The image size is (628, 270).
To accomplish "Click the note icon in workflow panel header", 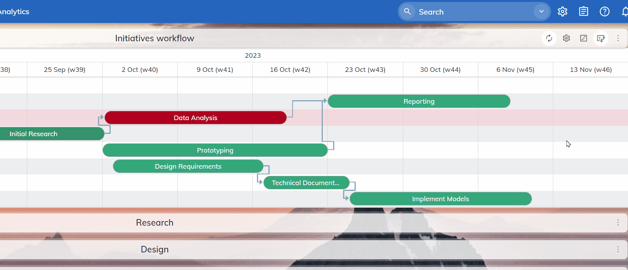I will [584, 38].
